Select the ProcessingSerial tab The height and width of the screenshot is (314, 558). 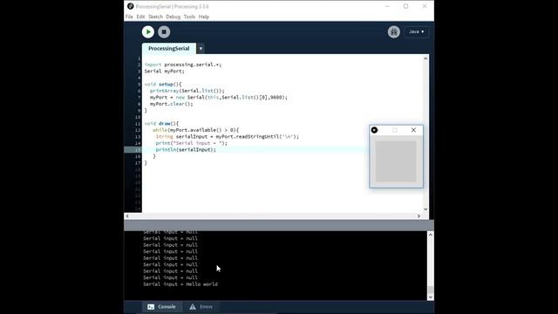(169, 49)
